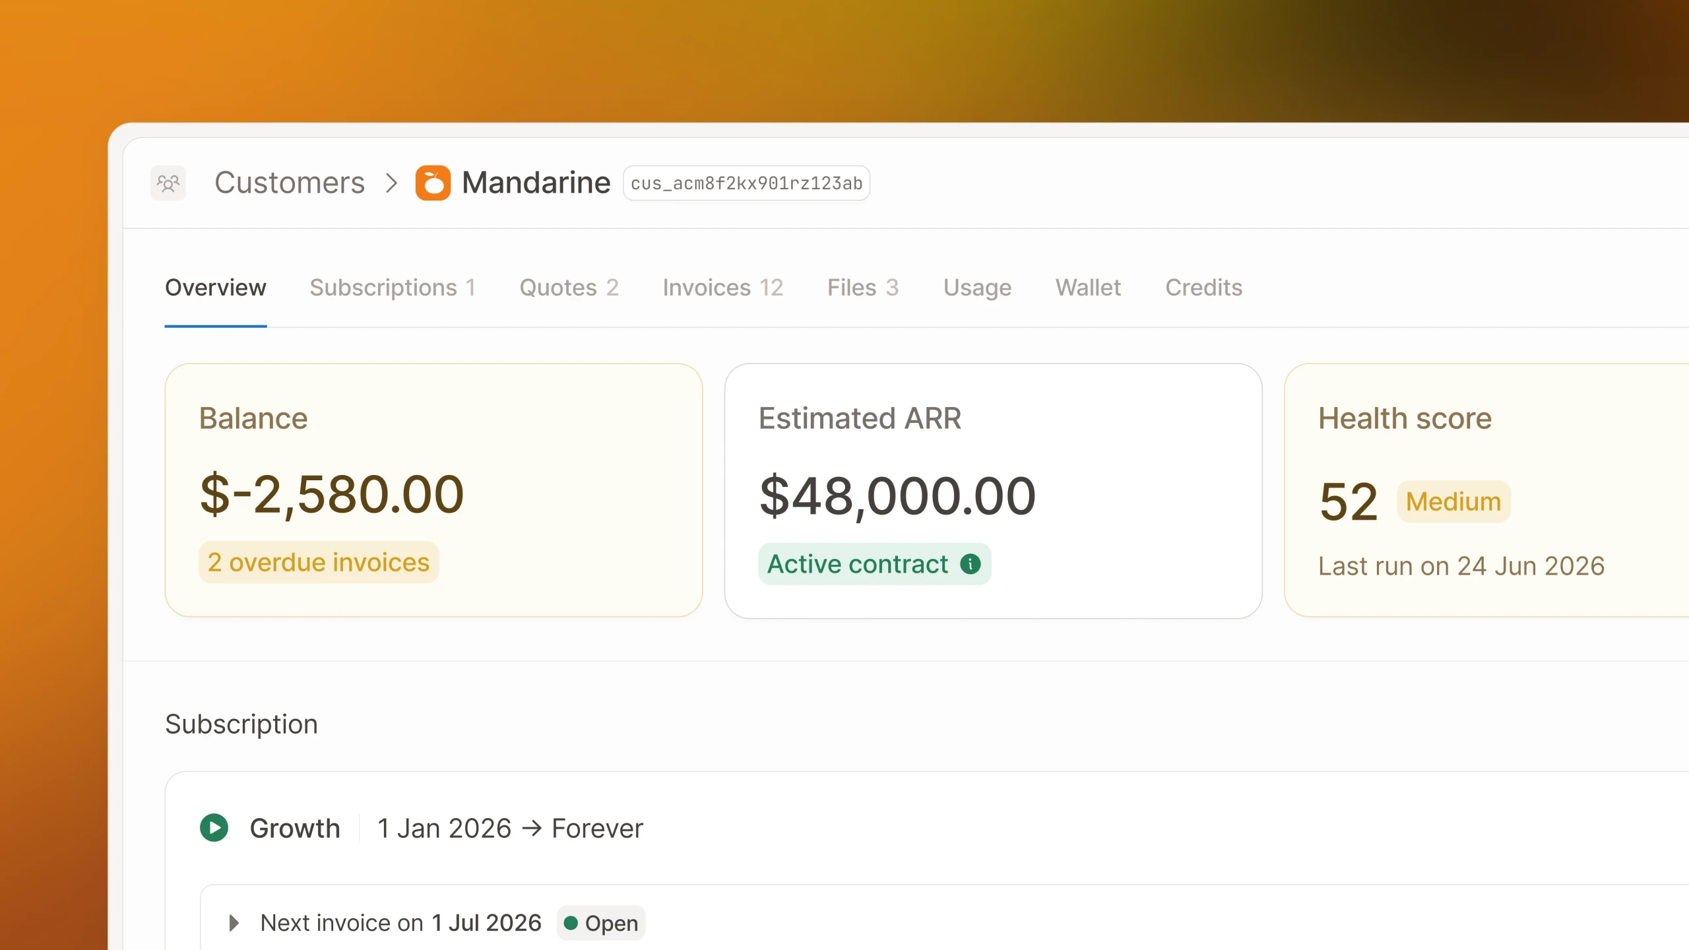Open the Customers breadcrumb link

click(x=290, y=183)
